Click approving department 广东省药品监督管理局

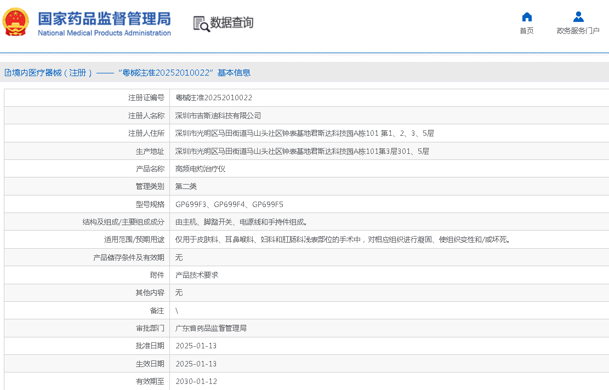click(x=210, y=328)
